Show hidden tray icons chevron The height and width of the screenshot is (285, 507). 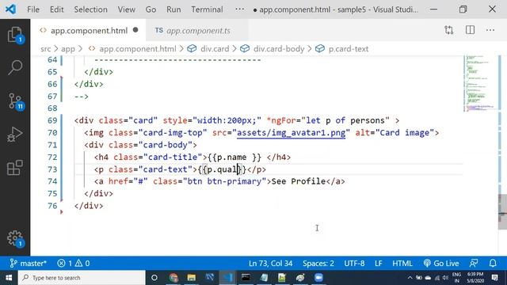[410, 278]
